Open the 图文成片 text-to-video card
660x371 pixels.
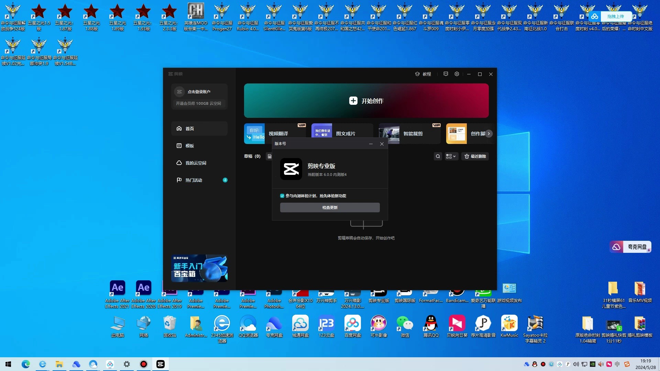click(x=342, y=133)
